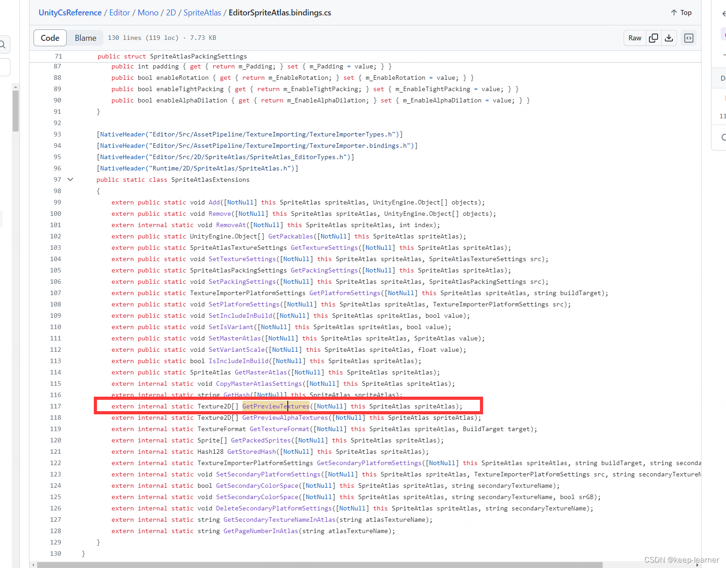Click the copy raw file contents icon
The image size is (726, 568).
(x=653, y=38)
